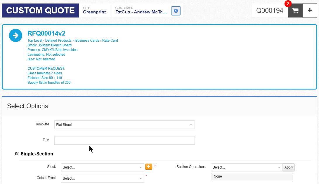This screenshot has height=184, width=319.
Task: Click the text 'Stock: 350gsm Bleach Board'
Action: tap(50, 45)
